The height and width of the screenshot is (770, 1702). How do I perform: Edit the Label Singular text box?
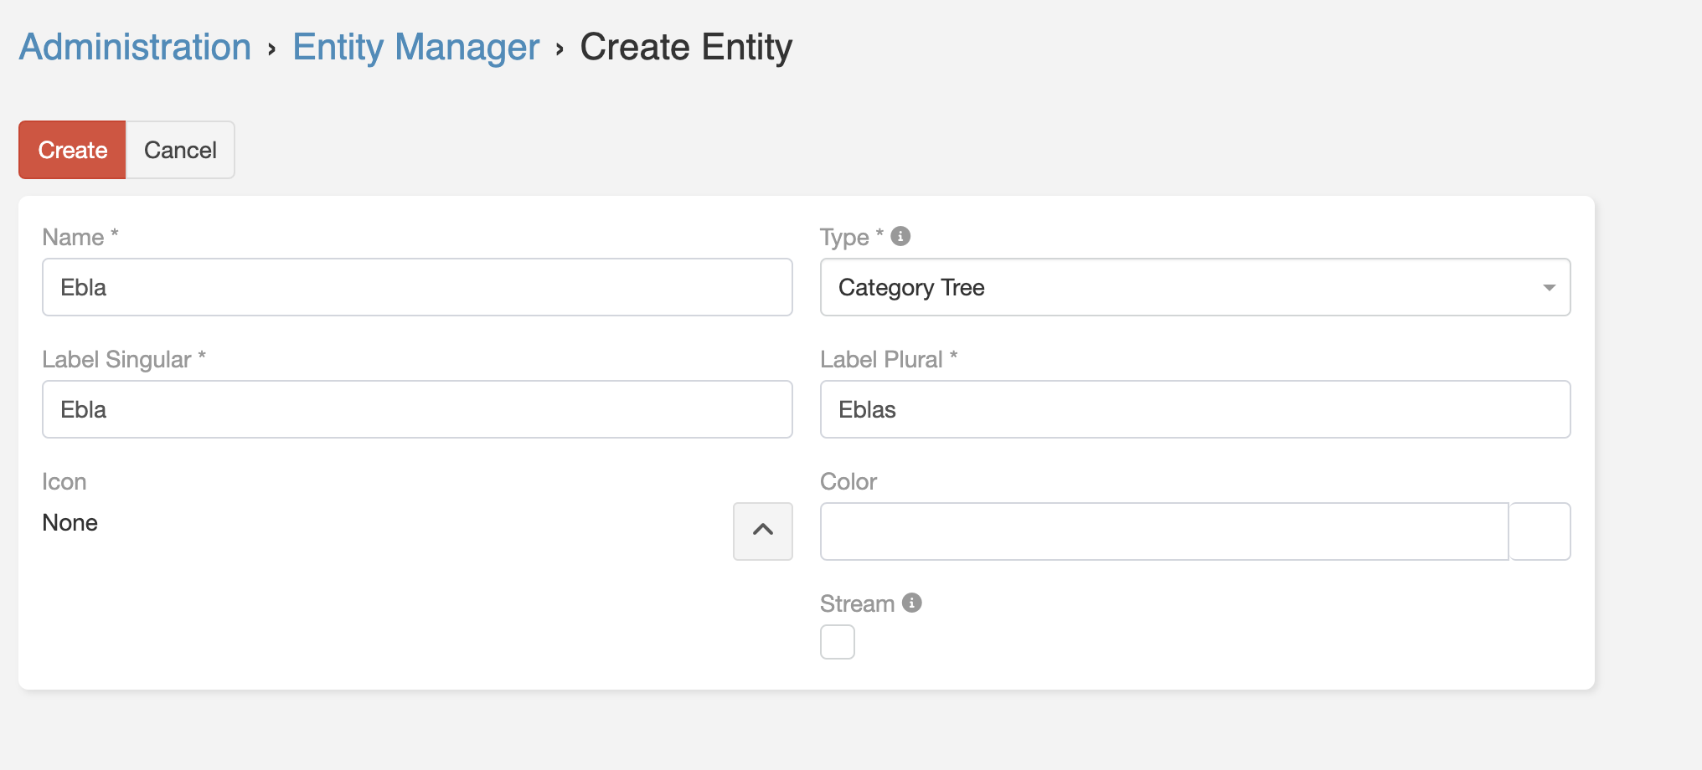point(417,409)
